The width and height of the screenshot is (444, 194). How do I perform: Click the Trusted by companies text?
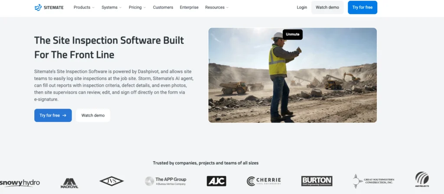(206, 163)
